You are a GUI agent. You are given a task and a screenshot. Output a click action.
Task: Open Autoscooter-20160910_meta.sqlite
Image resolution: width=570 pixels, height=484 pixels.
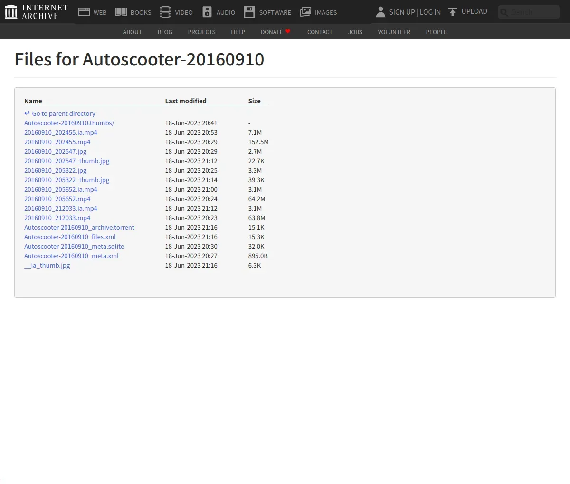pos(74,246)
